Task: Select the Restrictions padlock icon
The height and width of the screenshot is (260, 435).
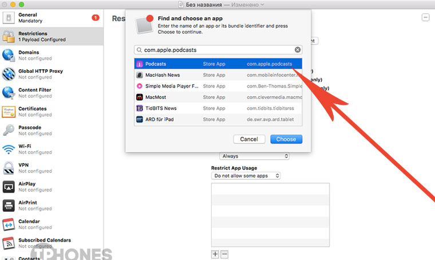Action: [x=9, y=36]
